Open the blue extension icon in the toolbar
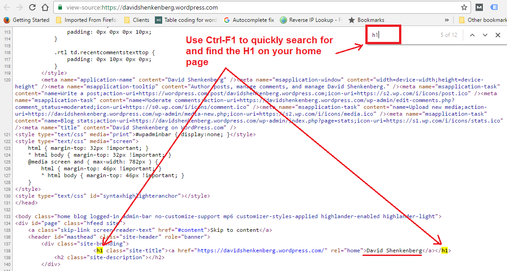The height and width of the screenshot is (271, 507). (494, 7)
